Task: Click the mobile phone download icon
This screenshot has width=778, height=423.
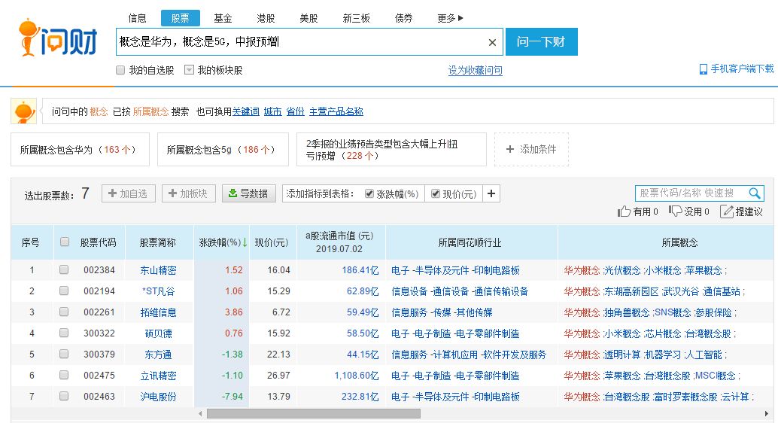Action: coord(703,69)
